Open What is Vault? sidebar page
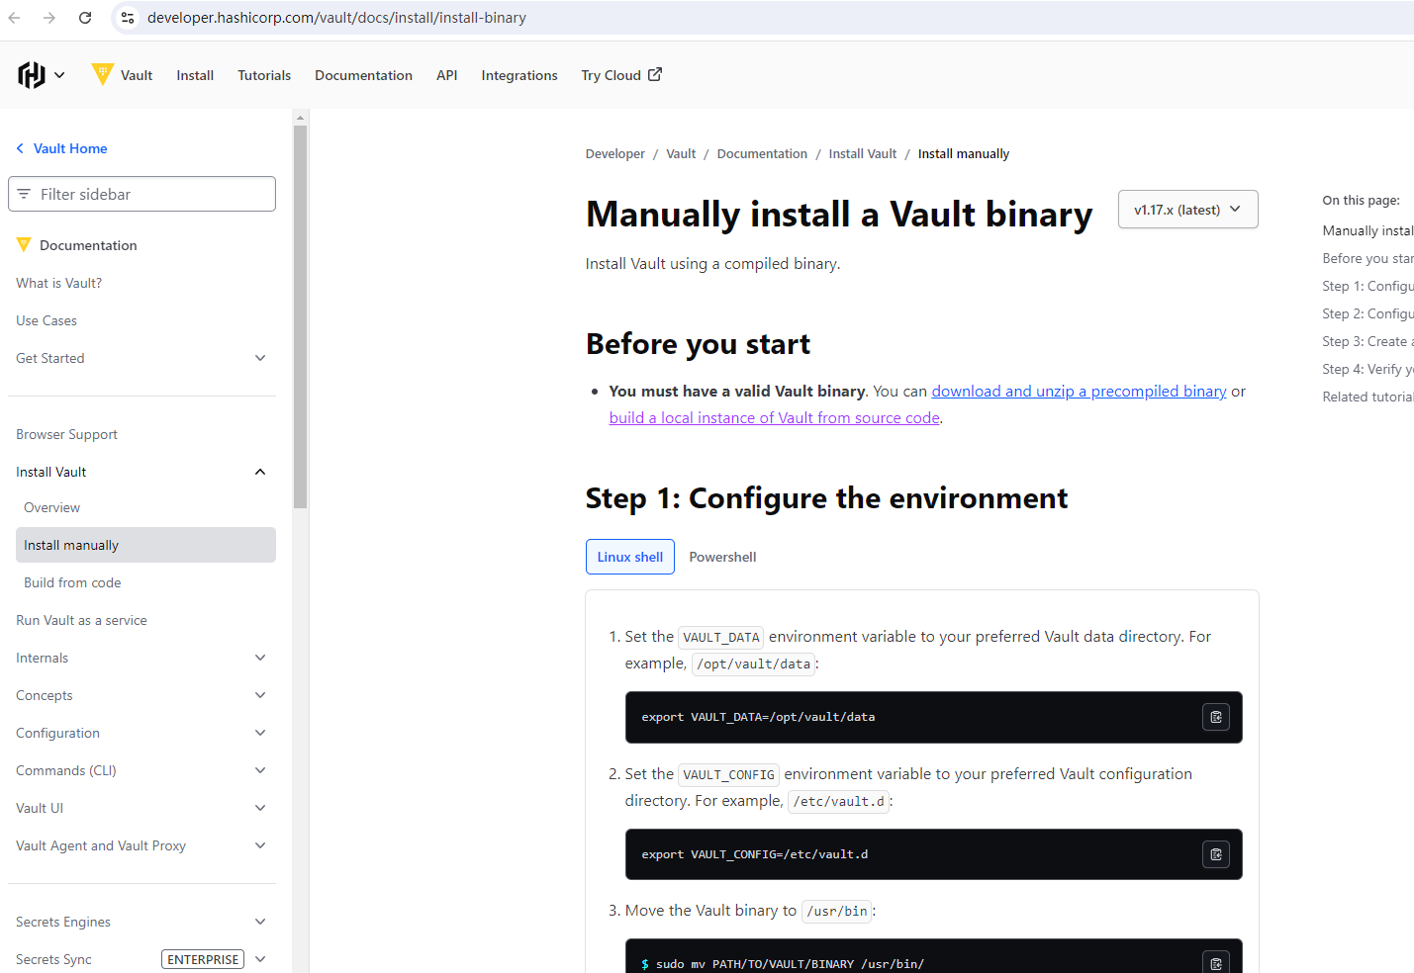This screenshot has width=1414, height=973. coord(59,283)
